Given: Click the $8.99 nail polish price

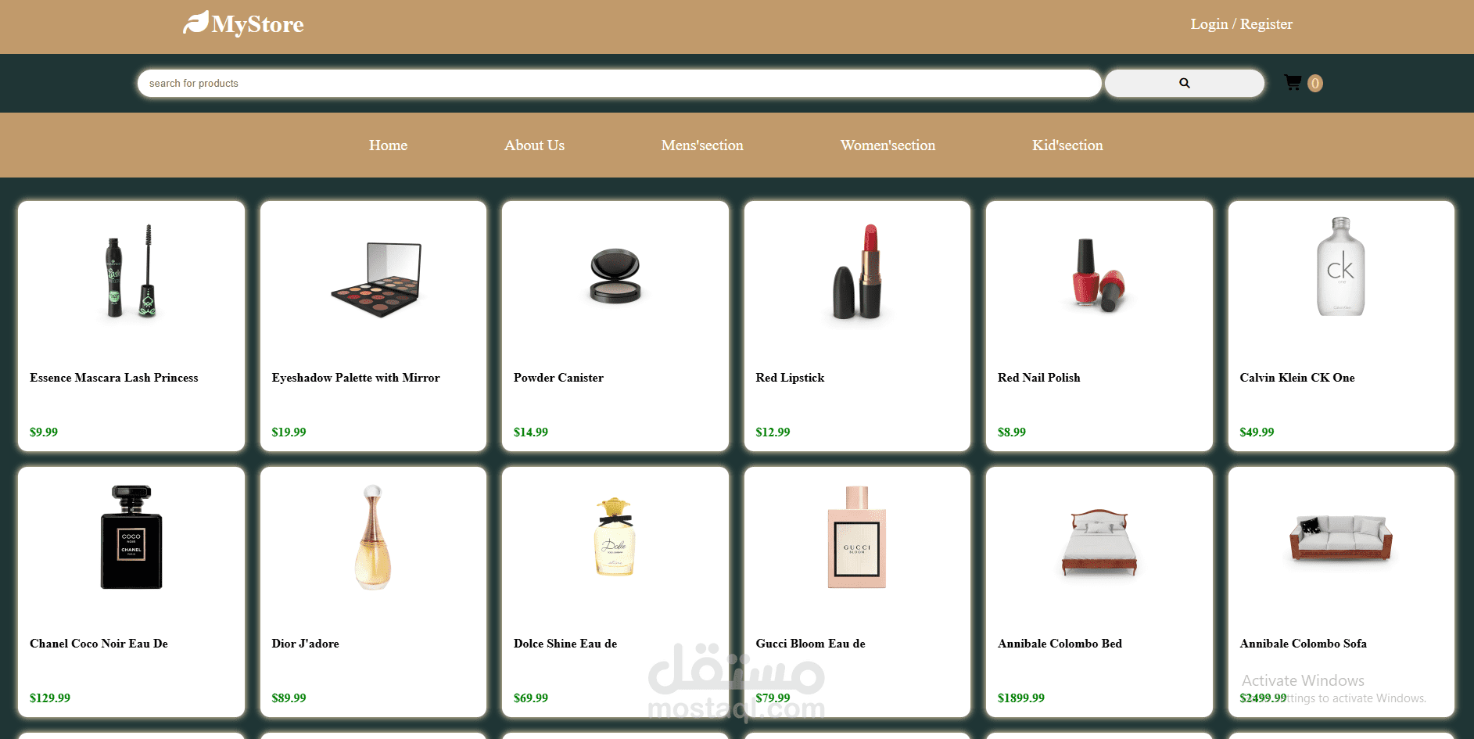Looking at the screenshot, I should [x=1012, y=432].
